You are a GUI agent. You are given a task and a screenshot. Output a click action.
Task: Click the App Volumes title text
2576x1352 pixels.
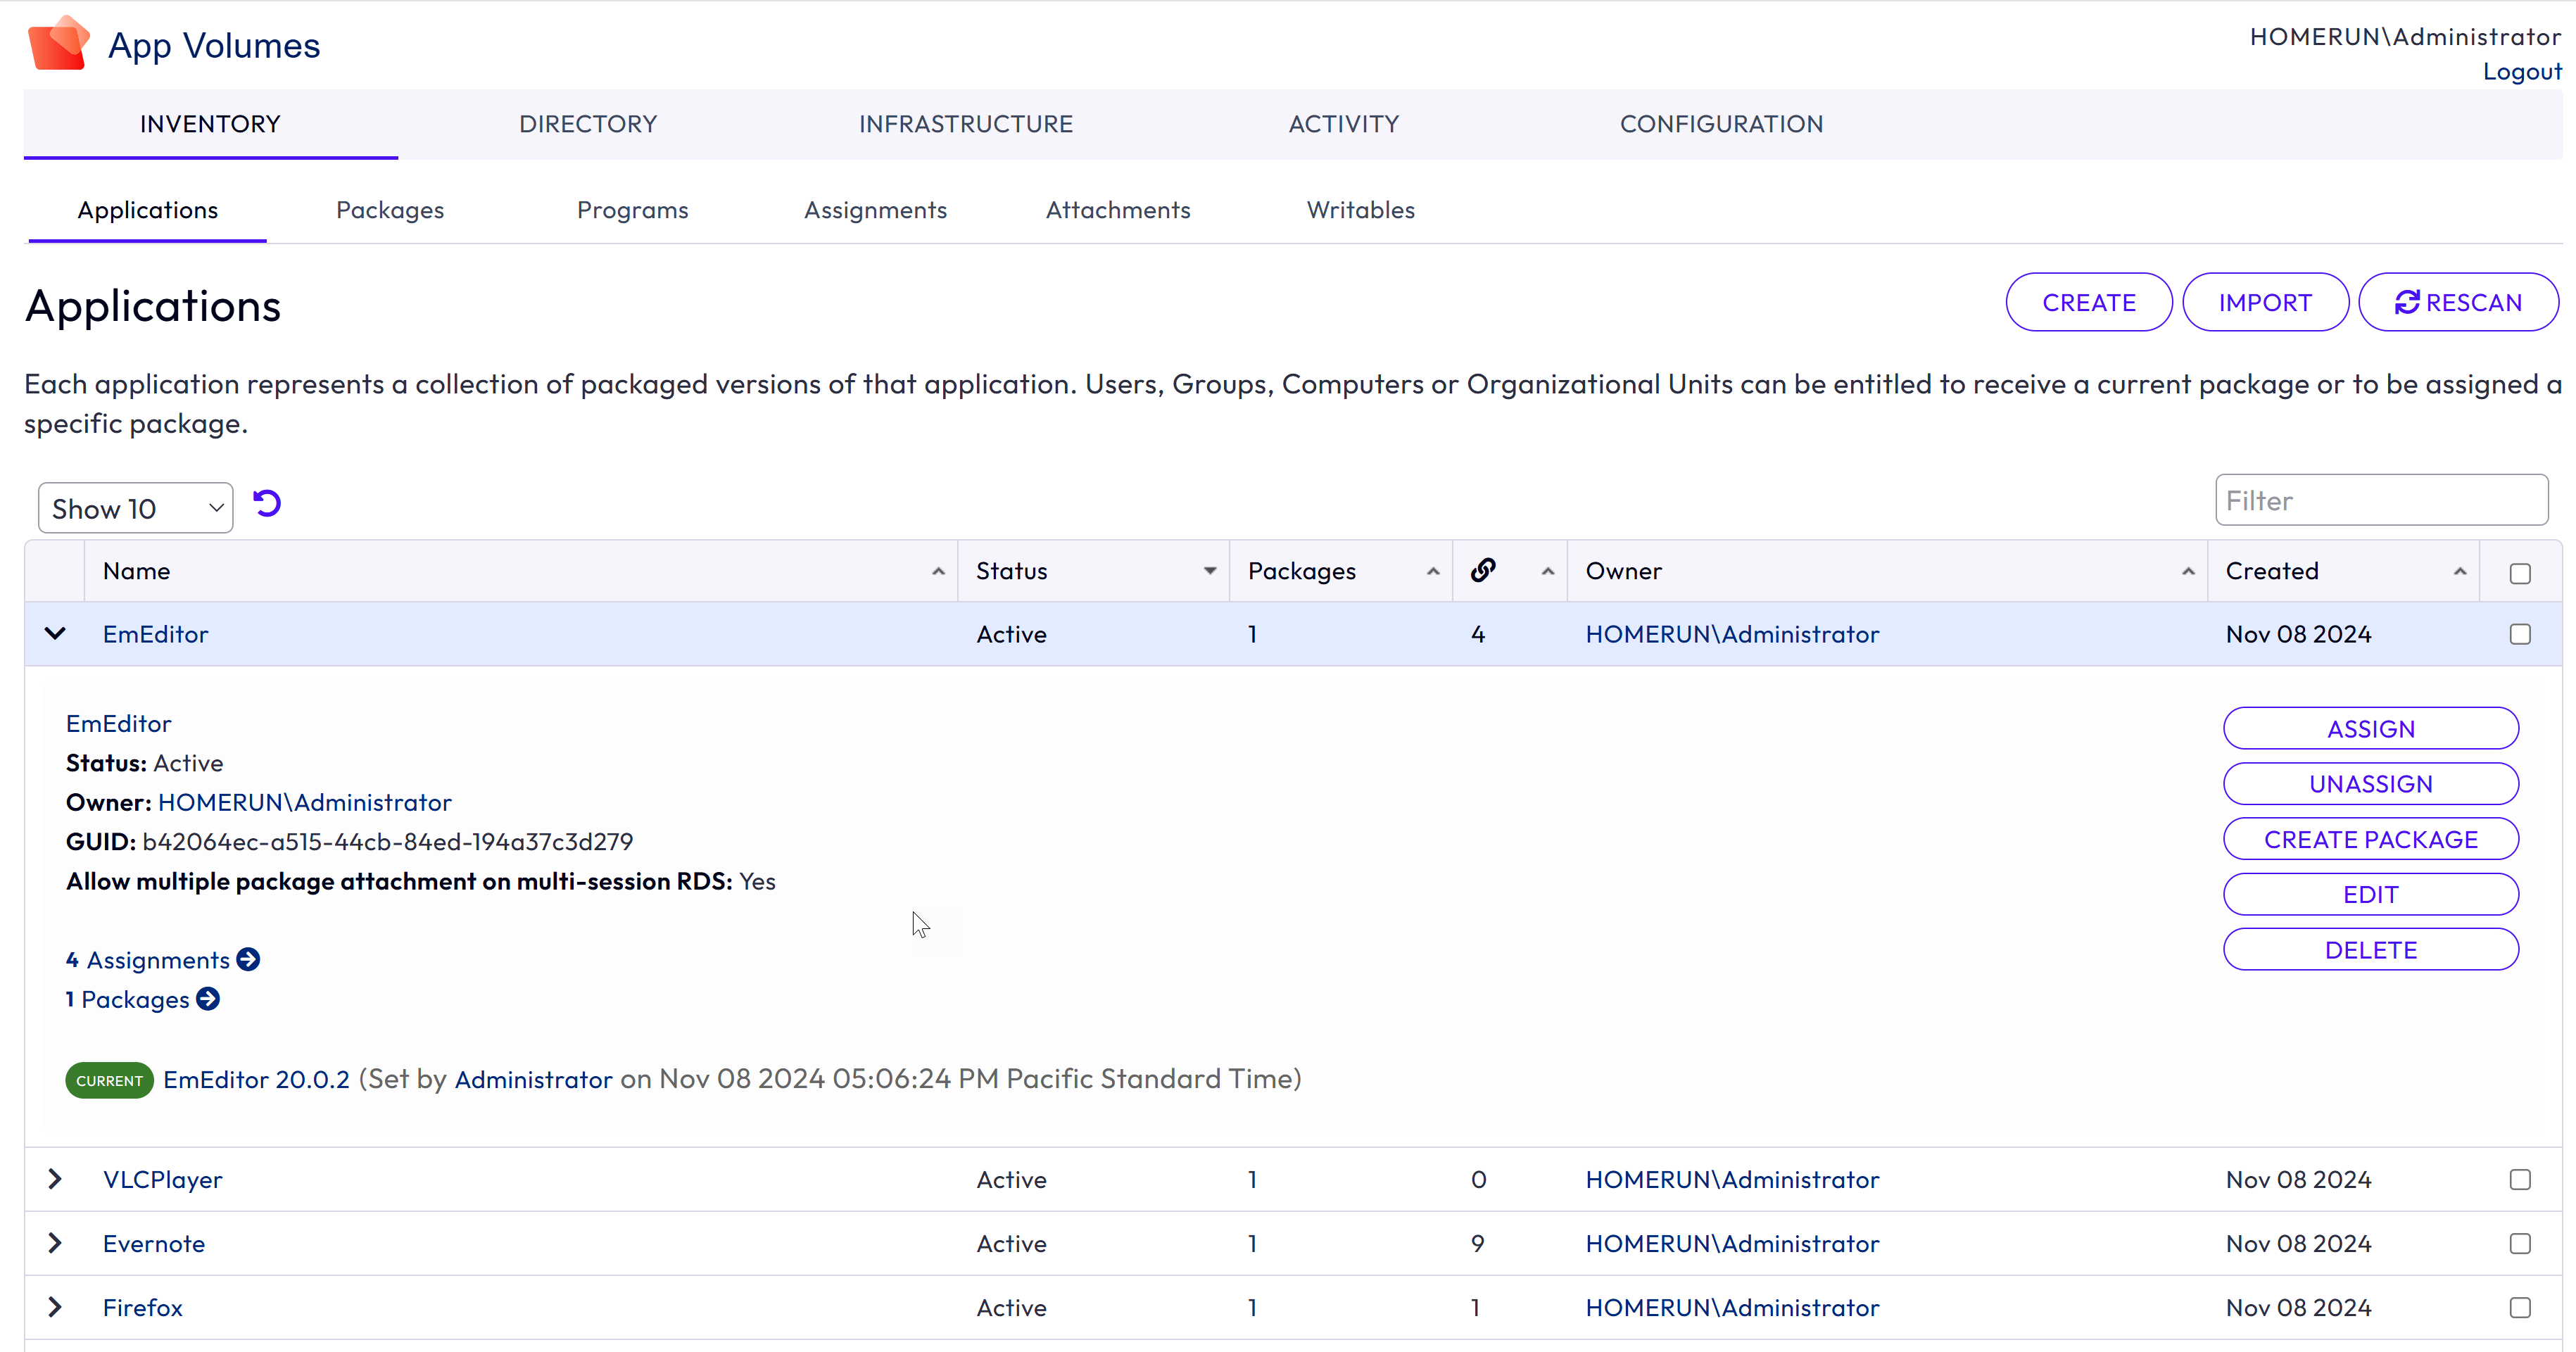[x=214, y=46]
